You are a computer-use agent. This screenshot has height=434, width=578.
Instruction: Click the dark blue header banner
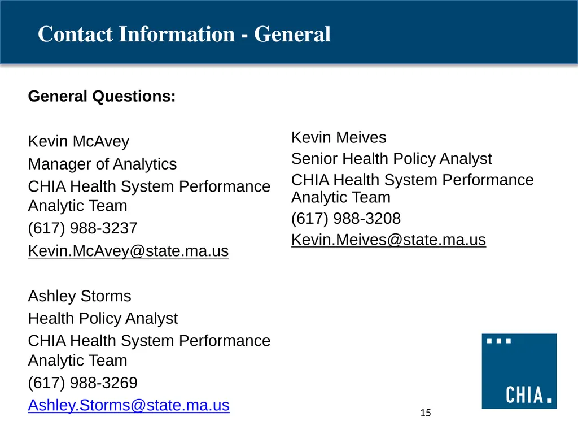coord(289,32)
